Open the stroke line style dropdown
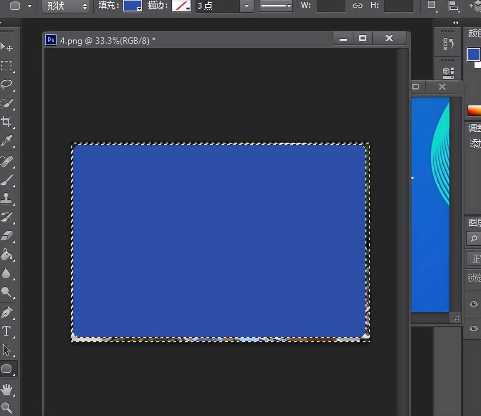The image size is (481, 416). (x=275, y=6)
